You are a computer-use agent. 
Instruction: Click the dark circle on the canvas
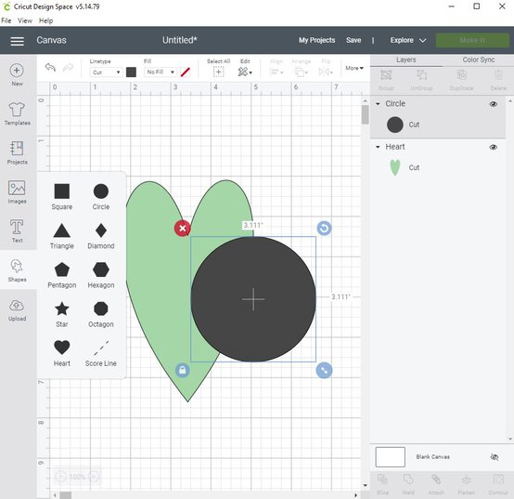point(253,299)
